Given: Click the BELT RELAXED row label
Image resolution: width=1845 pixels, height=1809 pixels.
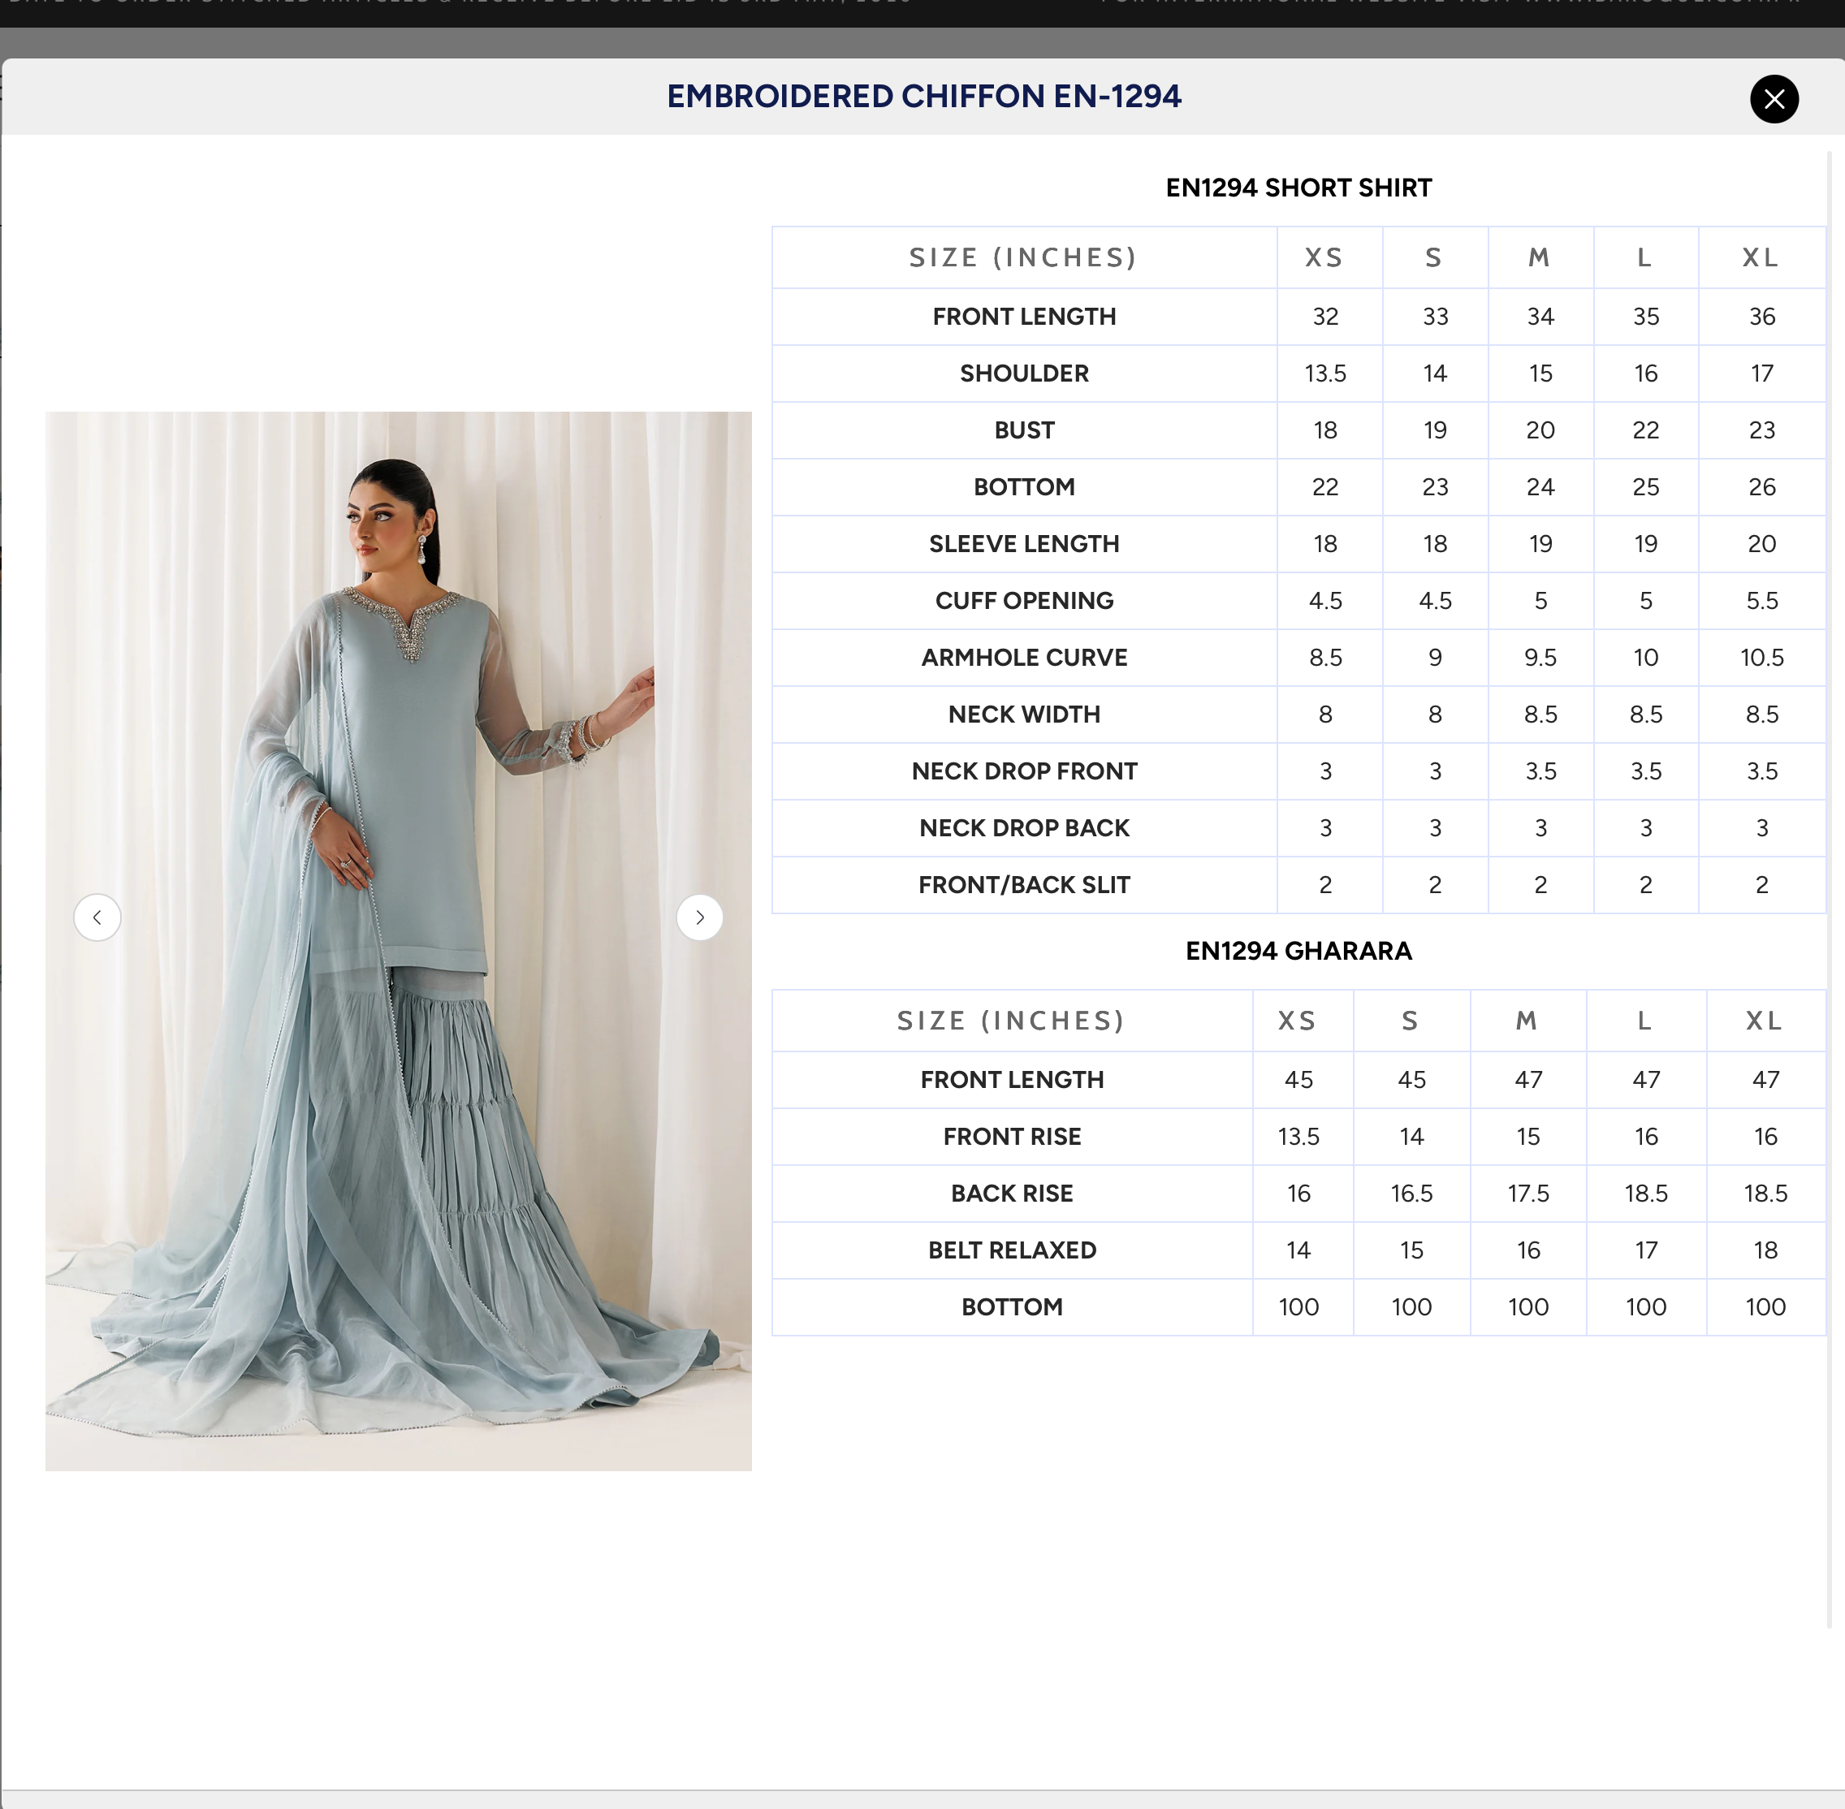Looking at the screenshot, I should [x=1012, y=1250].
